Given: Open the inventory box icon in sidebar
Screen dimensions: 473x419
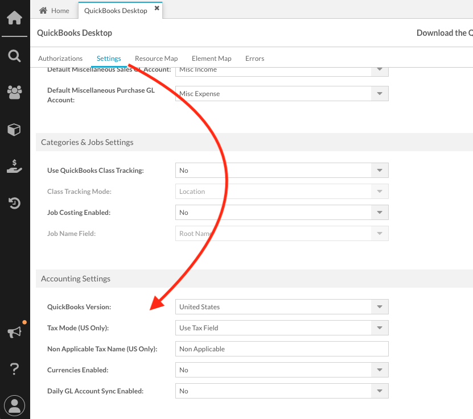Looking at the screenshot, I should click(14, 130).
